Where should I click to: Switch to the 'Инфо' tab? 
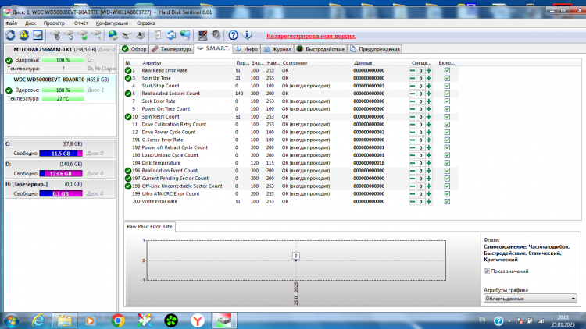pyautogui.click(x=247, y=49)
